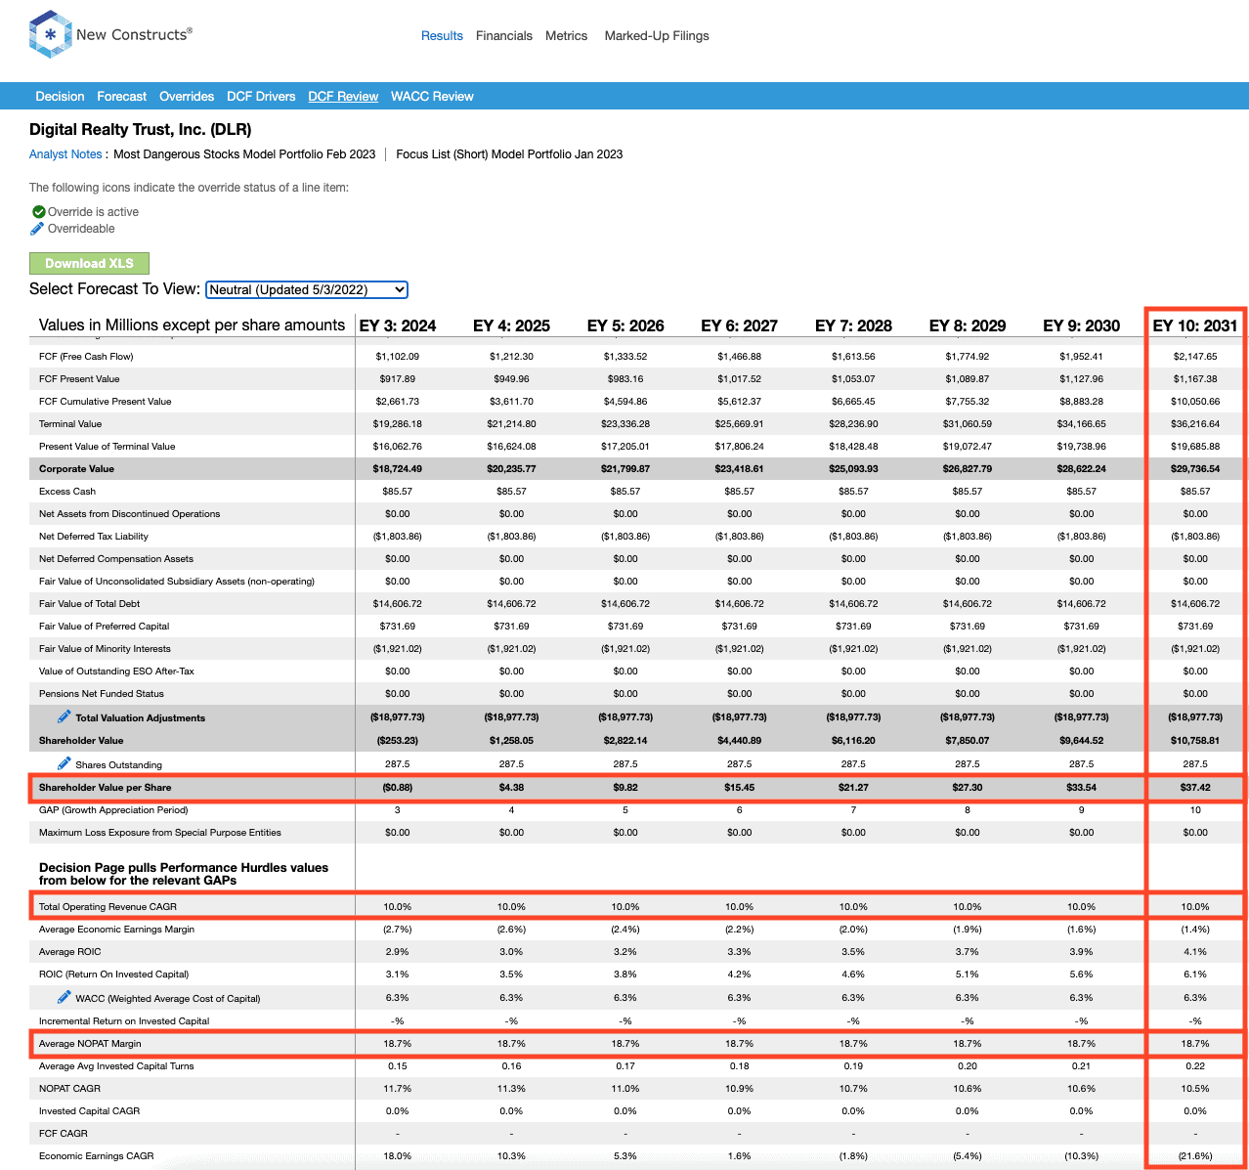
Task: Click the Total Valuation Adjustments row label
Action: coord(141,718)
